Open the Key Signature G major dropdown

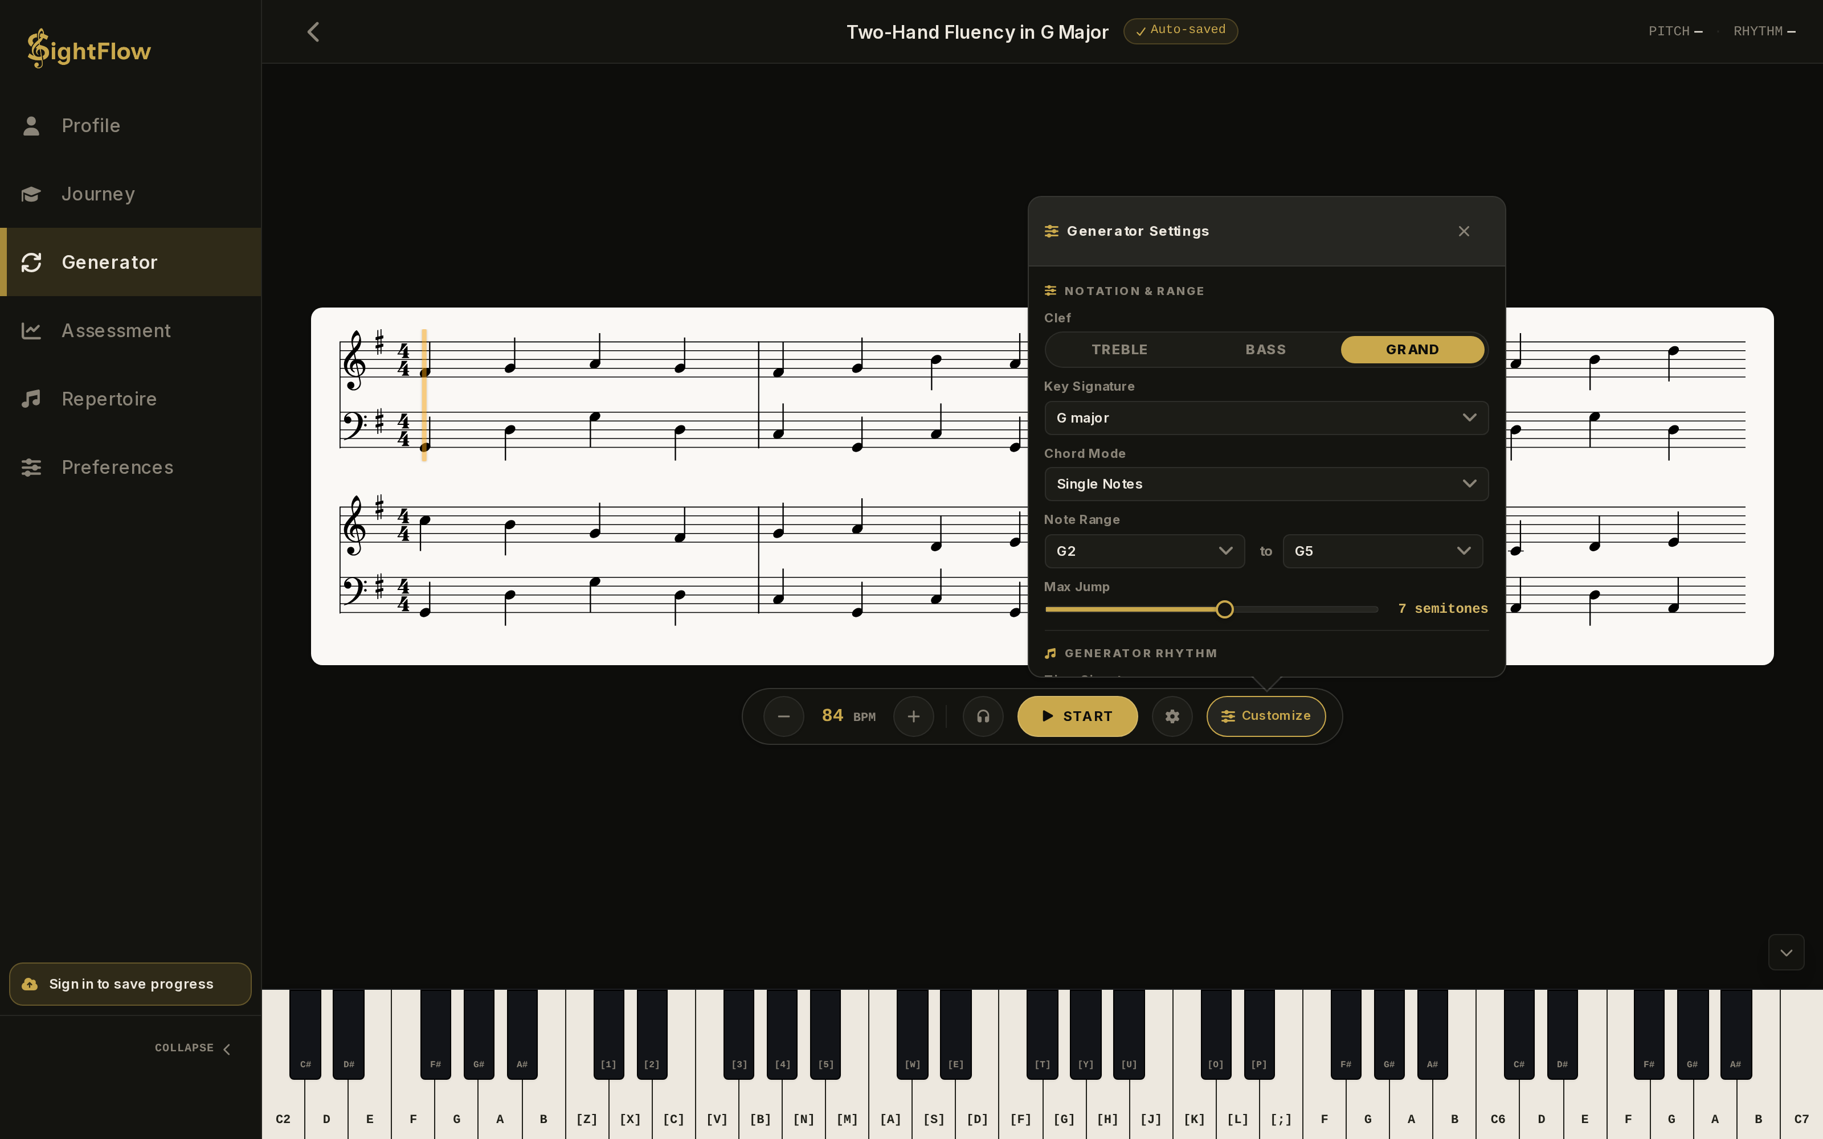1266,418
